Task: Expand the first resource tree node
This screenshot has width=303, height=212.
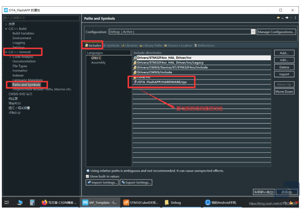Action: 6,24
